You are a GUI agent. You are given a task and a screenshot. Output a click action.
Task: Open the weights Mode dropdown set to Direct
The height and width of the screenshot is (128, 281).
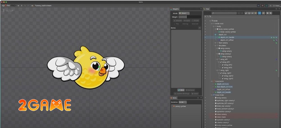click(184, 13)
